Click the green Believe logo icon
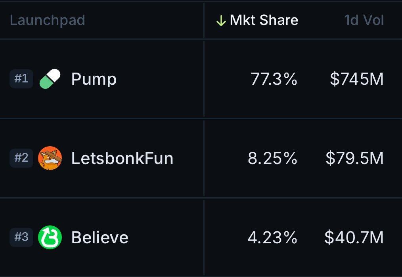This screenshot has width=402, height=277. click(x=50, y=237)
